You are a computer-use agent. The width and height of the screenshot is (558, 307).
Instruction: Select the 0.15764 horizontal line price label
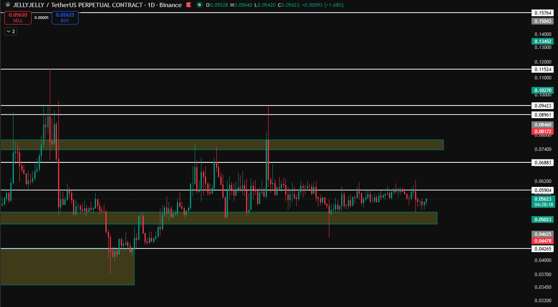click(543, 13)
